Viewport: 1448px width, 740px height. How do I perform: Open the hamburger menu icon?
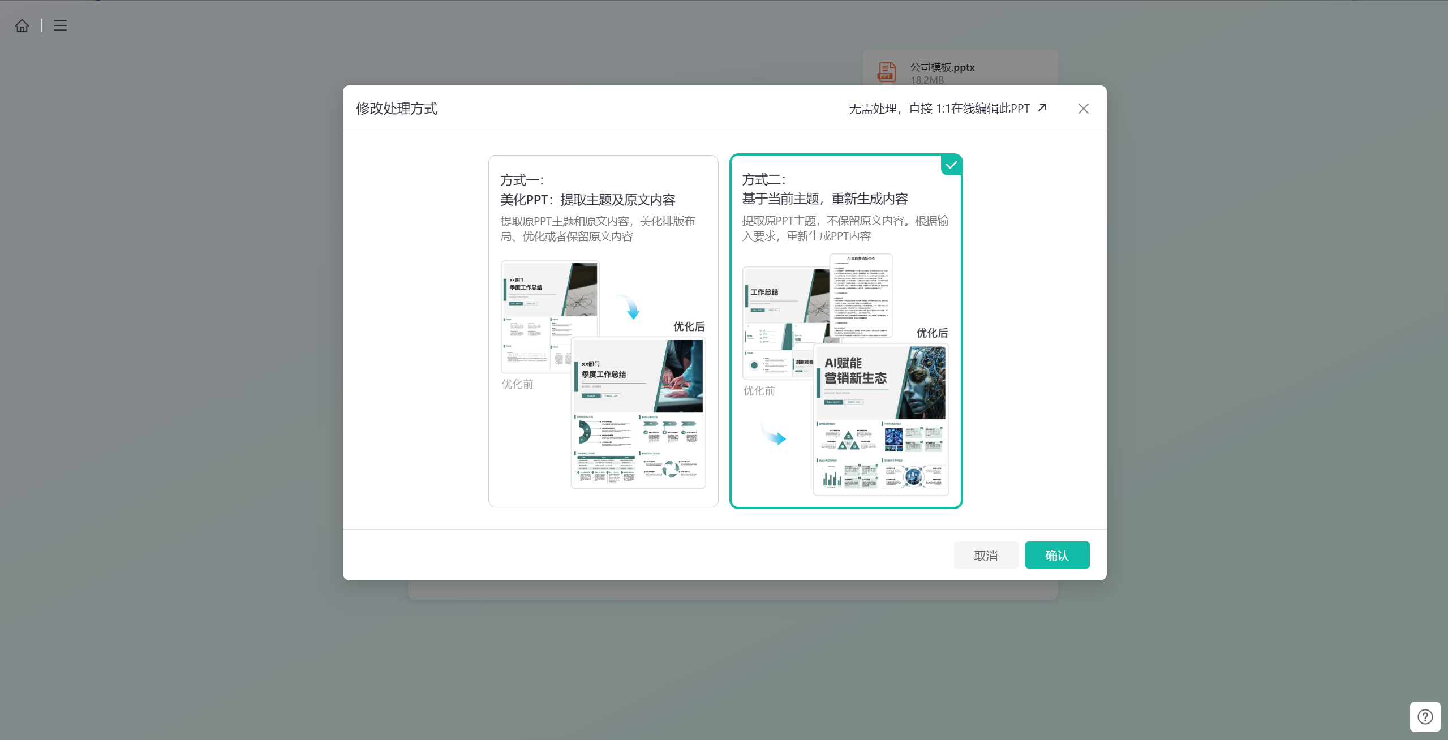[61, 25]
